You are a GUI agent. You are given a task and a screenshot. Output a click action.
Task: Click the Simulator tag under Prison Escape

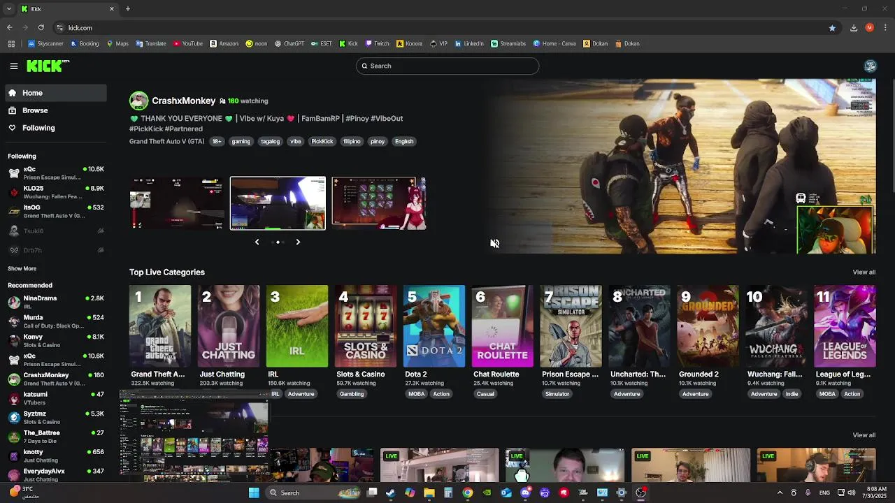557,394
